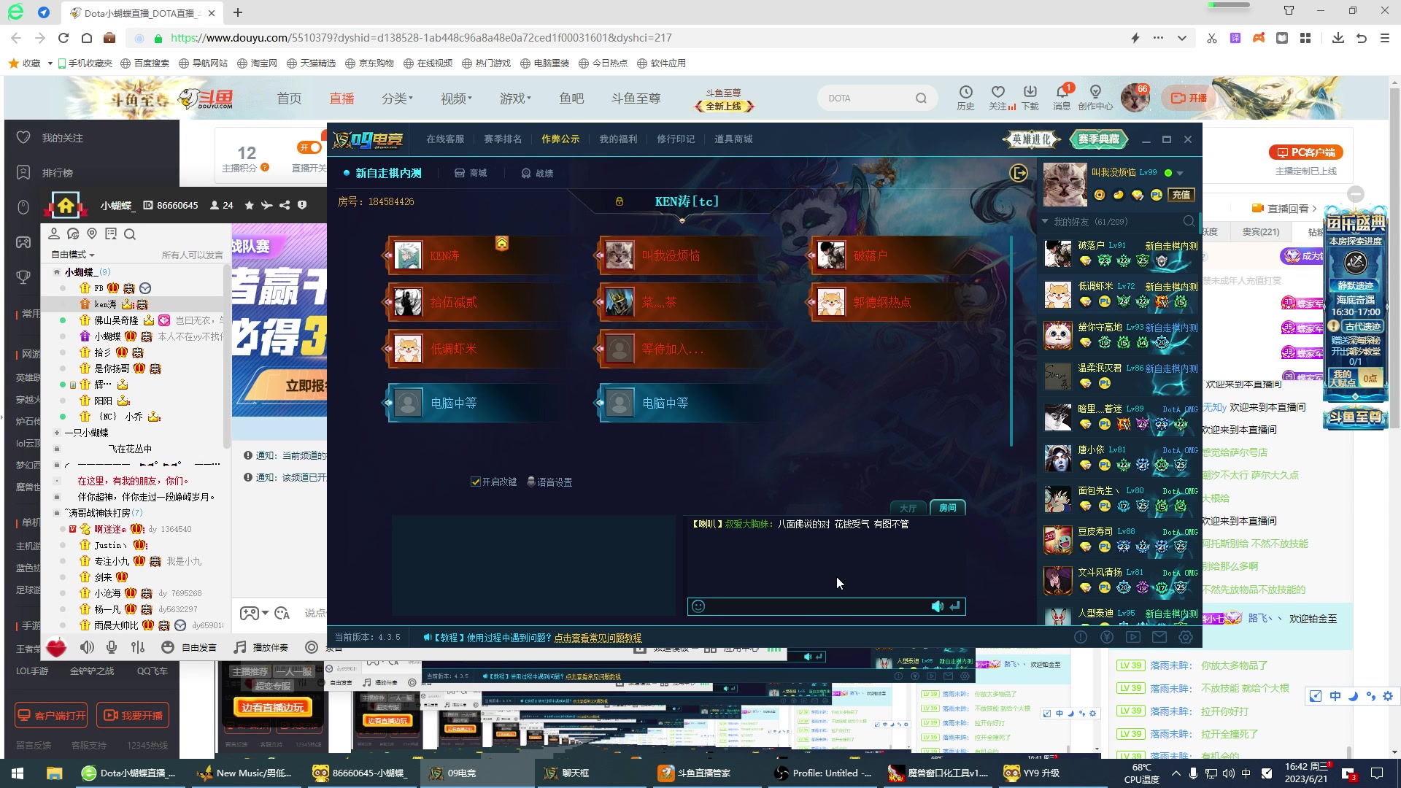Open YY audio equalizer settings icon
Viewport: 1401px width, 788px height.
138,647
